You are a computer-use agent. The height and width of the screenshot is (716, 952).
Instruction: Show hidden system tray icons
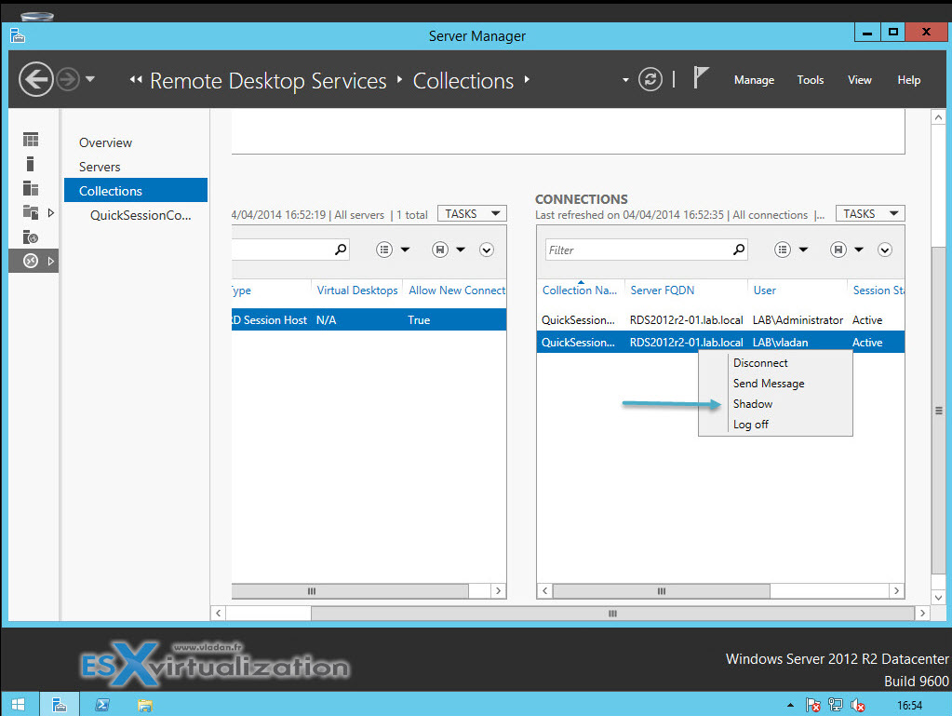790,705
